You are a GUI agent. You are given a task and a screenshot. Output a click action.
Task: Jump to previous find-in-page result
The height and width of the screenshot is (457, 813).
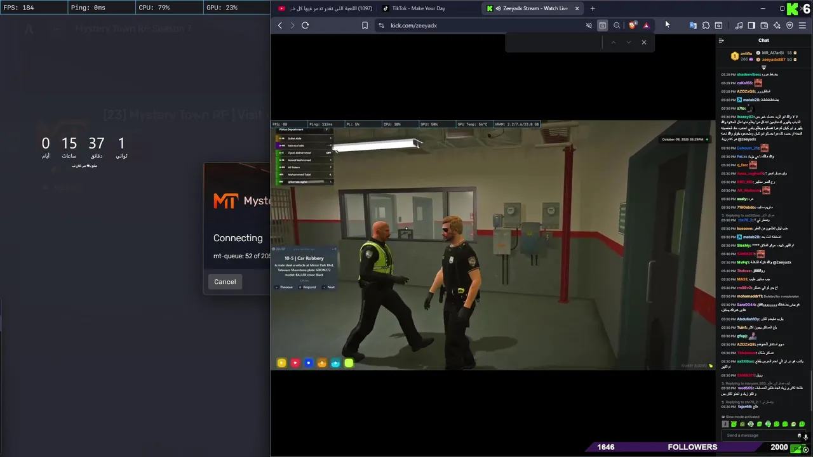pos(613,42)
